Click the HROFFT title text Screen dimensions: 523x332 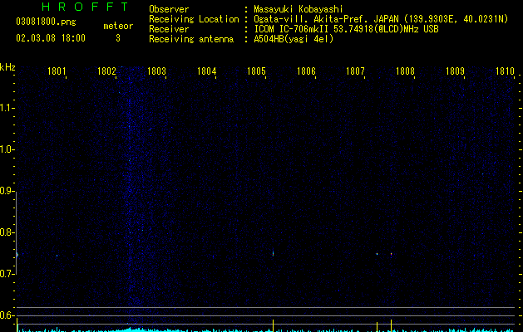pos(85,7)
